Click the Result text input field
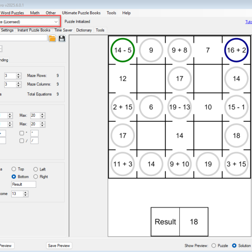The image size is (252, 252). (24, 184)
